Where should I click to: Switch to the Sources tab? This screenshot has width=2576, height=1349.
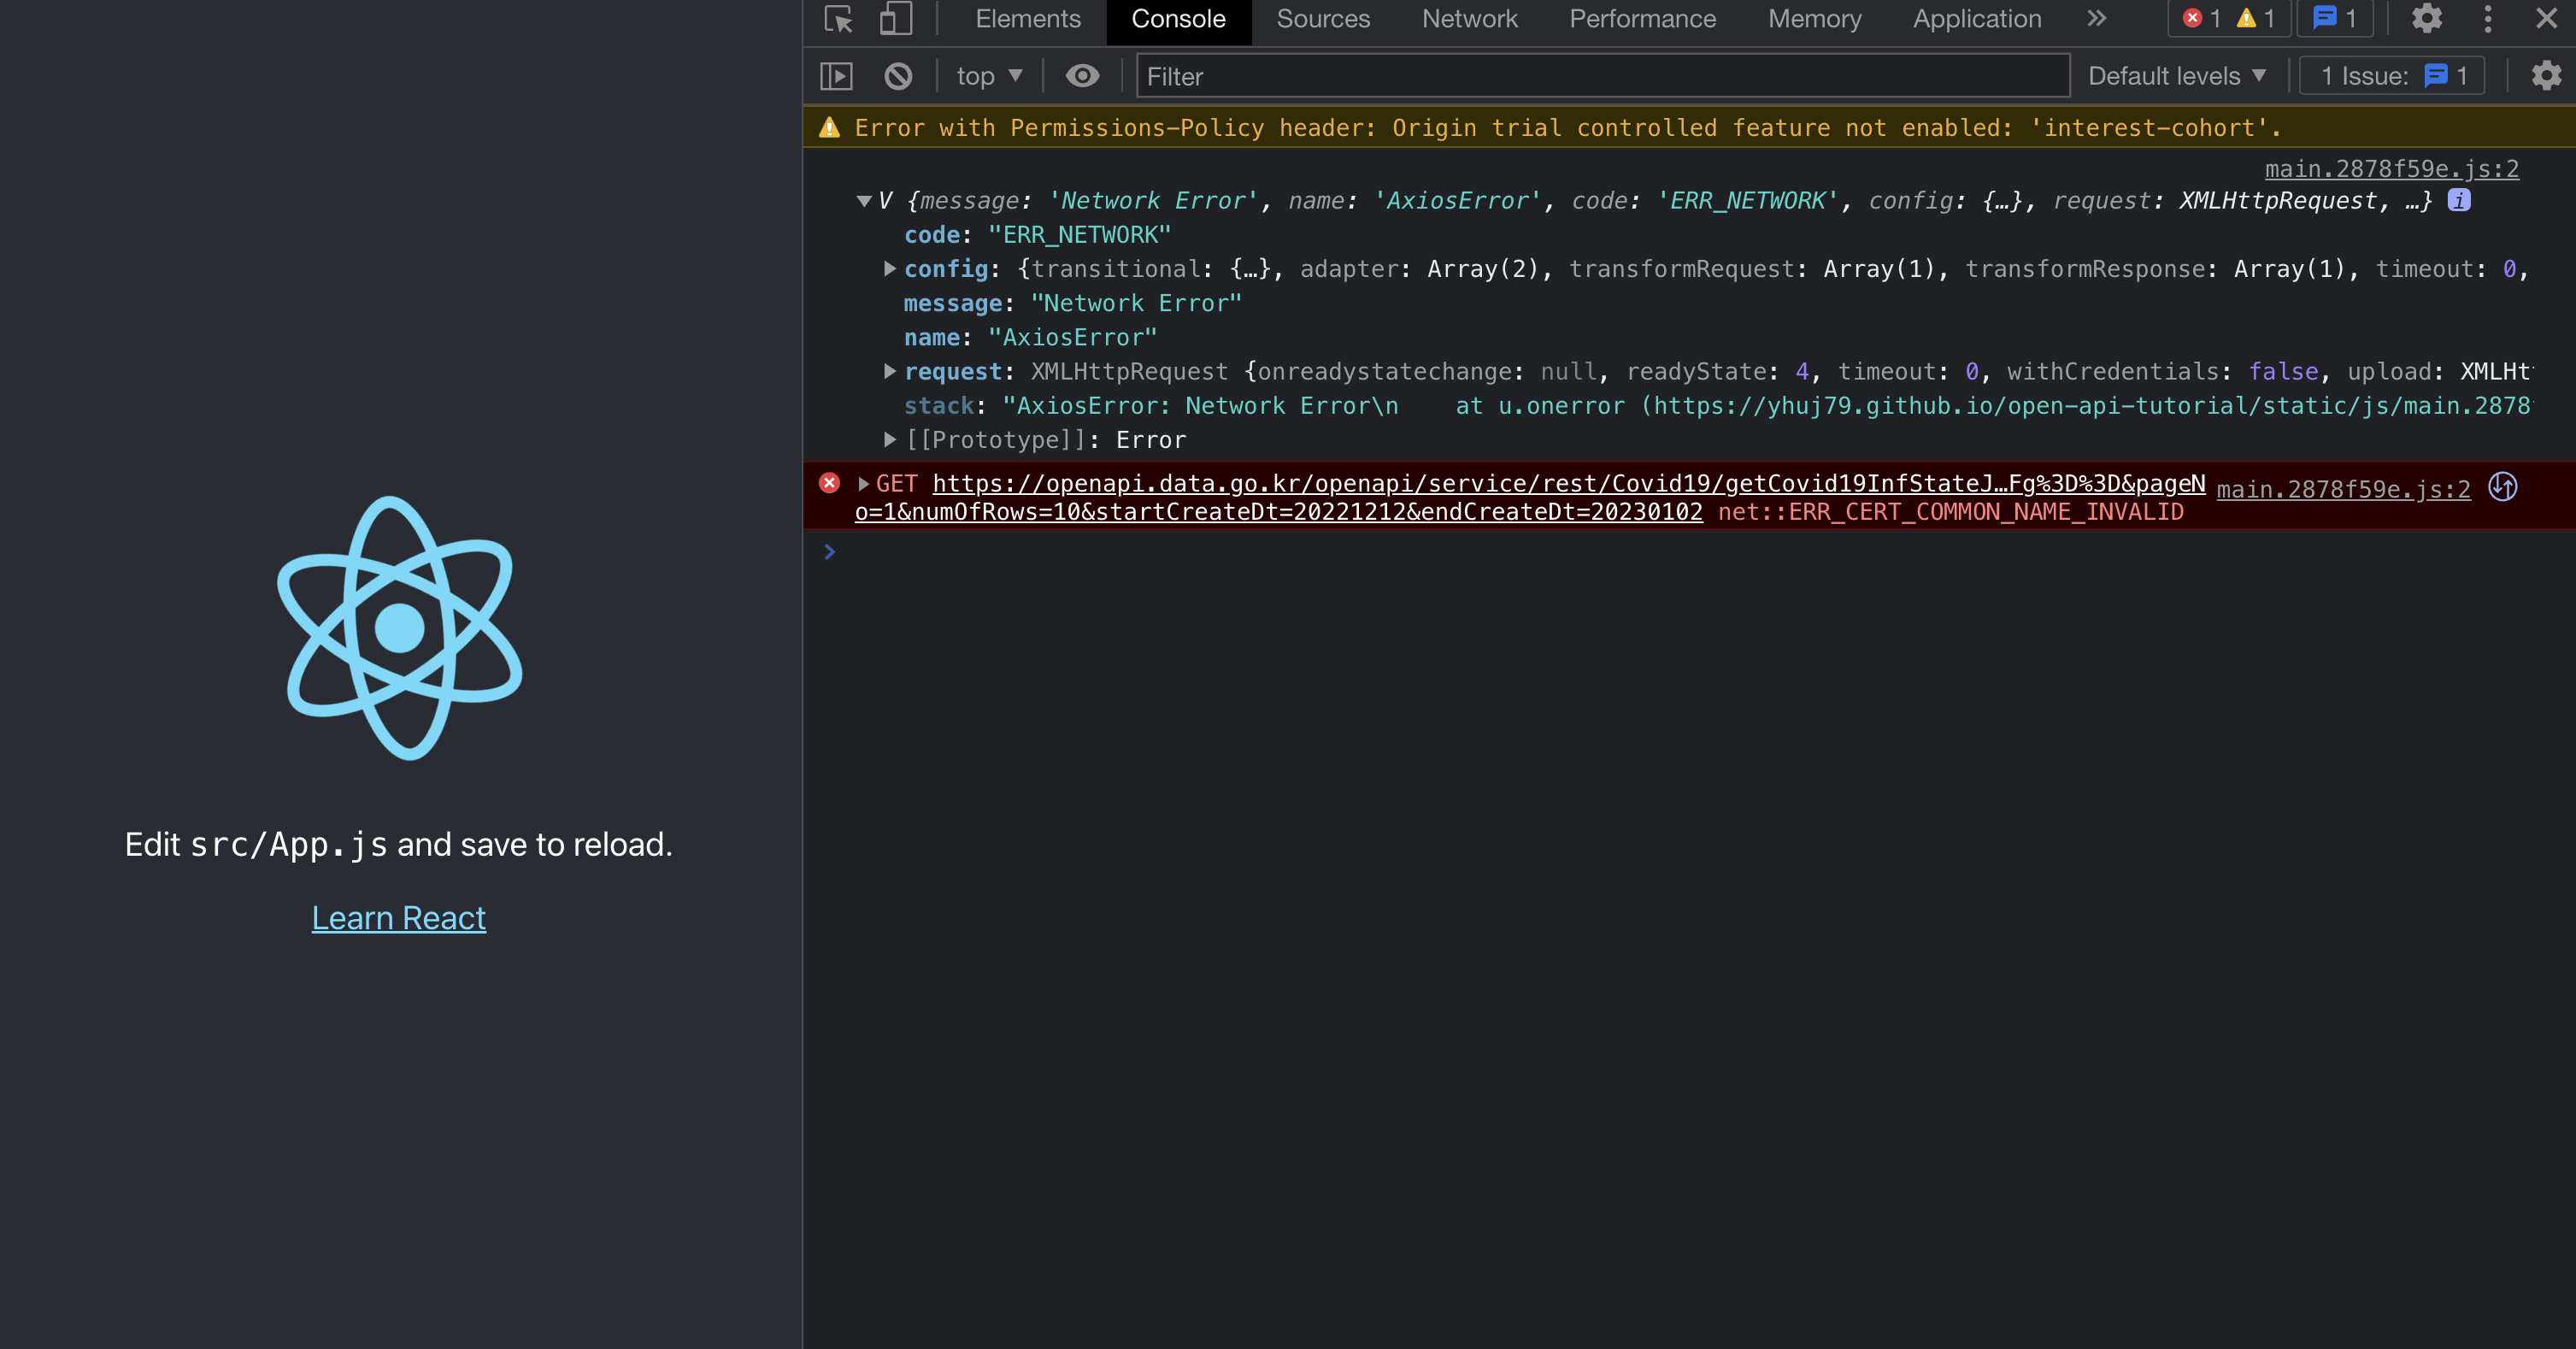[1323, 19]
